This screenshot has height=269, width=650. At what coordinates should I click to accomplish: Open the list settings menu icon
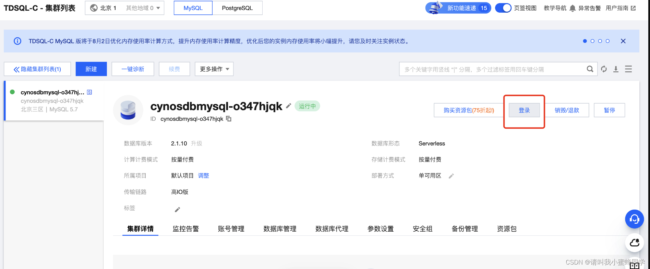628,69
